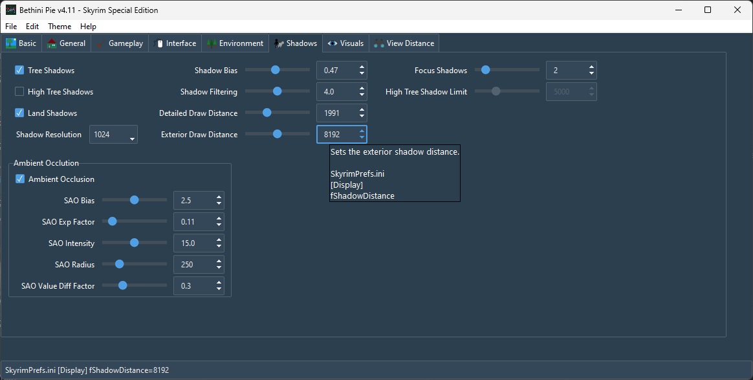Click the Environment tab trees icon
The image size is (753, 380).
[x=212, y=43]
